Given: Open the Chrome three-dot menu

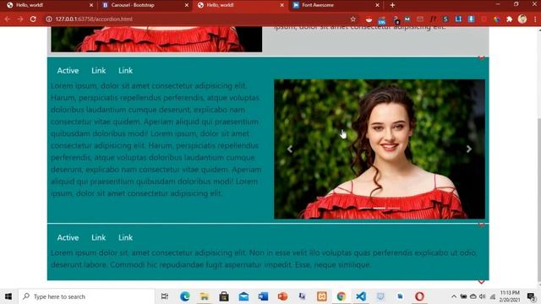Looking at the screenshot, I should tap(535, 19).
